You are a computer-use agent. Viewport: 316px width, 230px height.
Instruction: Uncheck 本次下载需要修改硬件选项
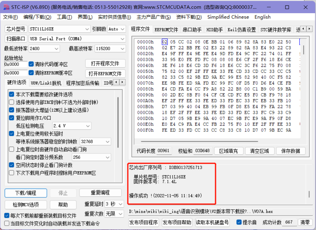pos(12,94)
